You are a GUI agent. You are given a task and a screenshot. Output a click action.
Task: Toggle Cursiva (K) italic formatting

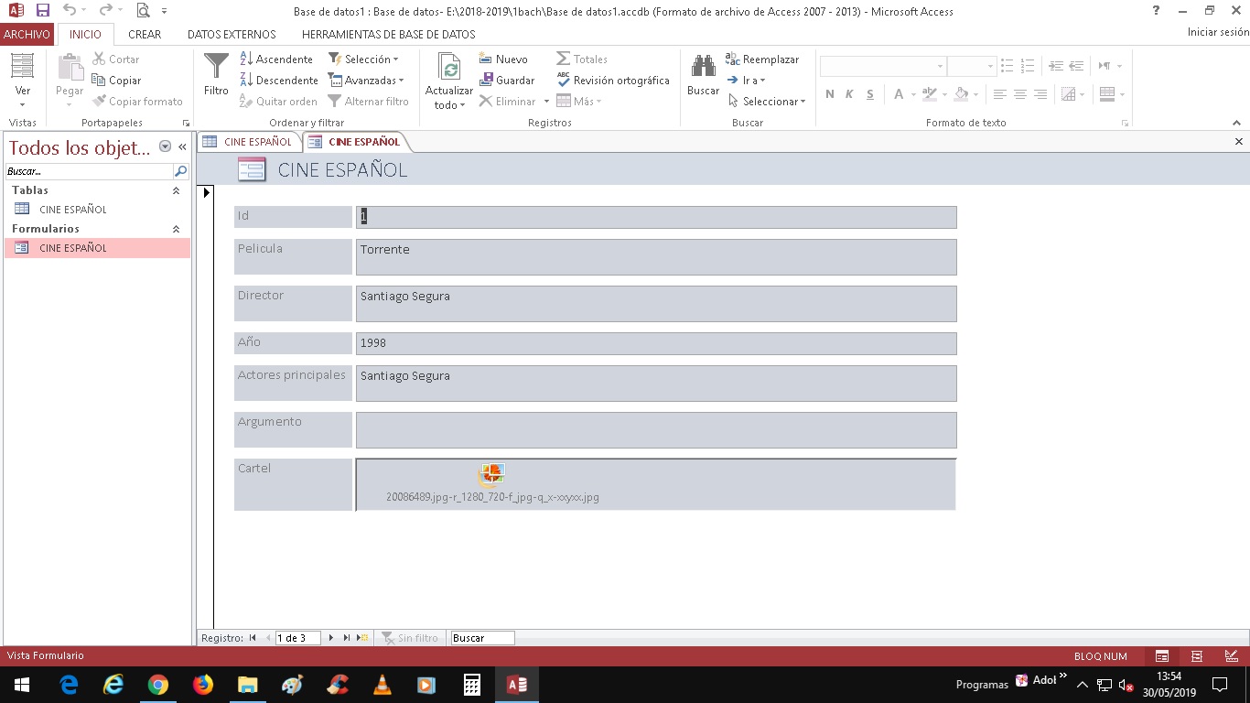[849, 94]
